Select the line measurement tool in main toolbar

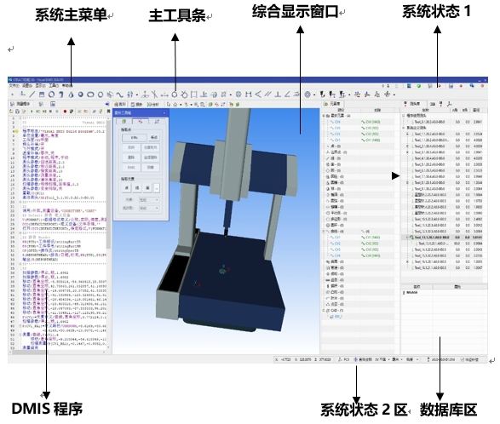point(32,95)
